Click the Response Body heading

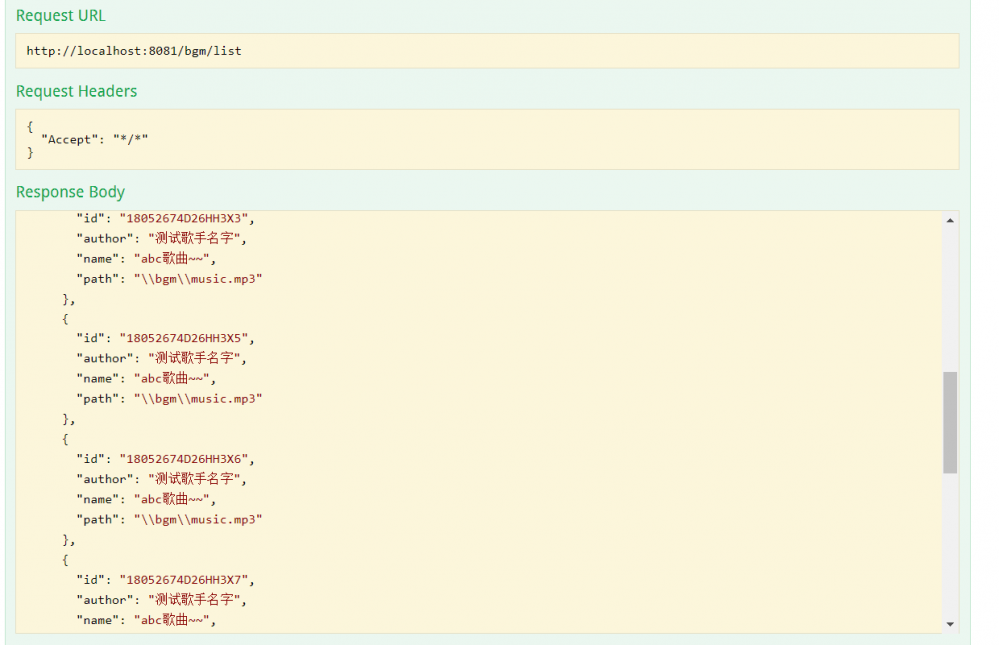click(x=70, y=192)
